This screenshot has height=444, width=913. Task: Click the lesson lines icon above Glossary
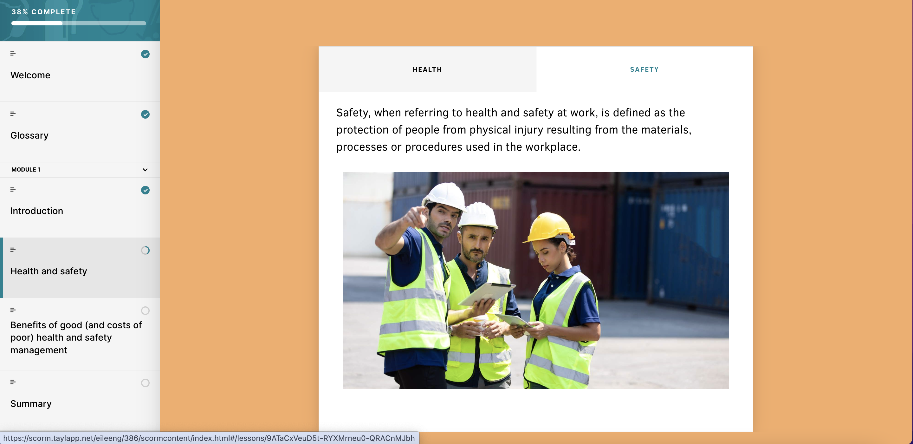pyautogui.click(x=13, y=114)
